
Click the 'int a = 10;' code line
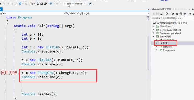[32, 34]
